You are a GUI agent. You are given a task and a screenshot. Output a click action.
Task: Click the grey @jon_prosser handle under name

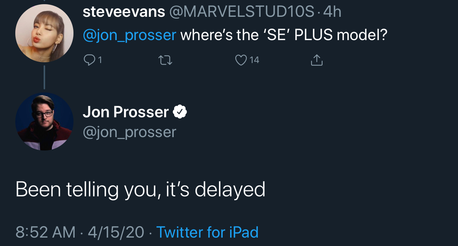(x=130, y=132)
